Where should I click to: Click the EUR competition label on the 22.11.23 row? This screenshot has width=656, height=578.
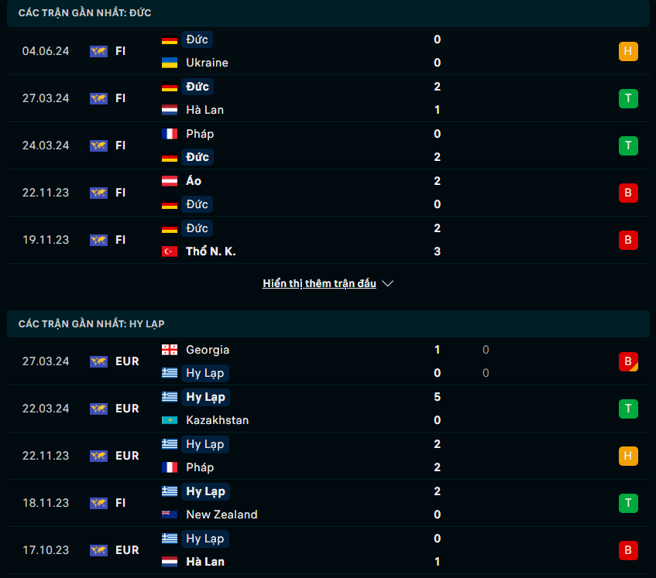127,456
